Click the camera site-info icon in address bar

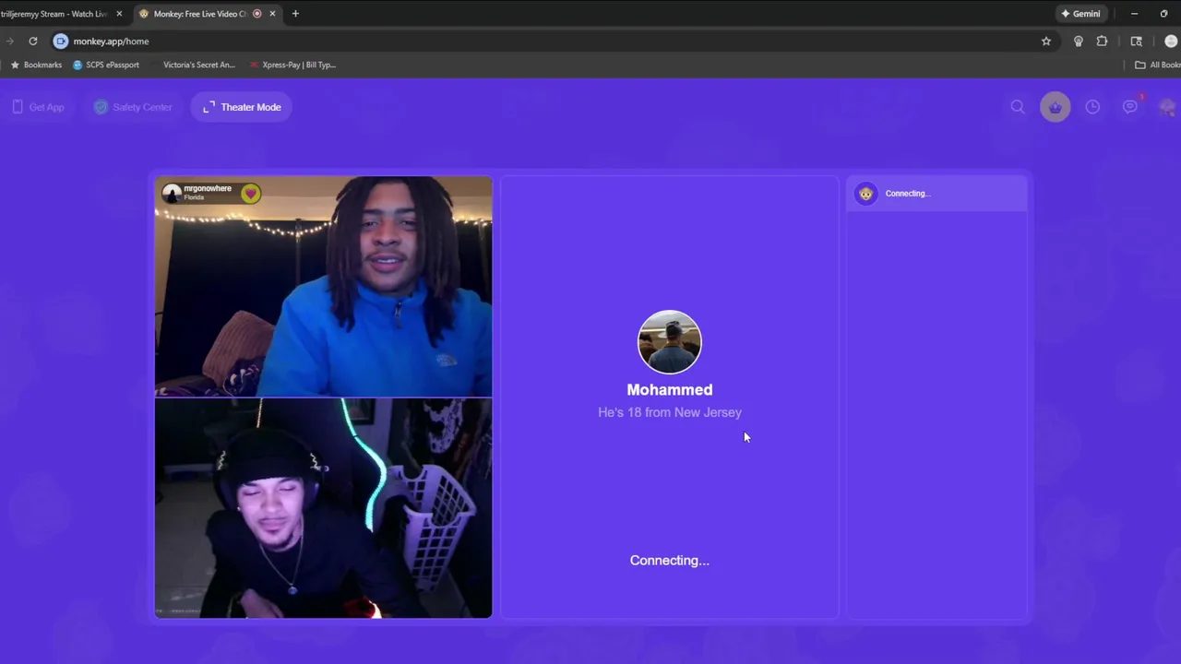[x=61, y=41]
